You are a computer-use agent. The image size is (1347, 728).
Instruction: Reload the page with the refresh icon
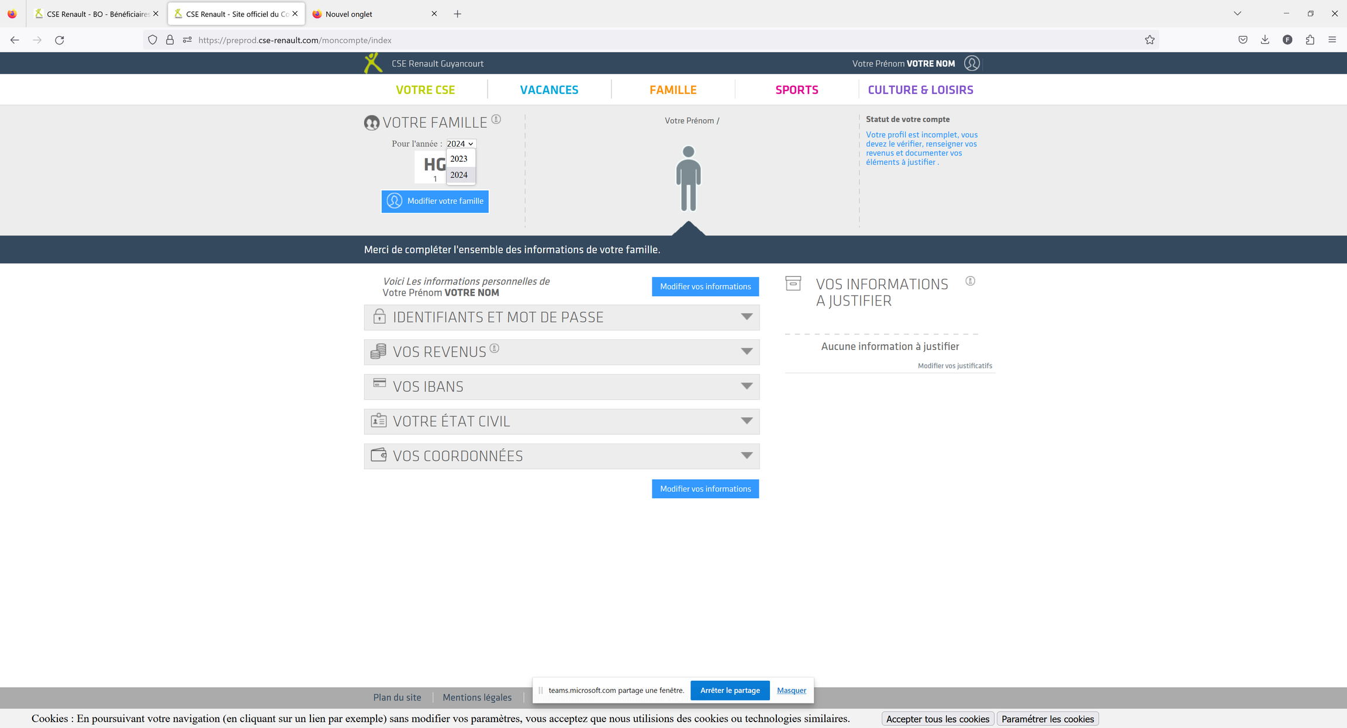[60, 40]
